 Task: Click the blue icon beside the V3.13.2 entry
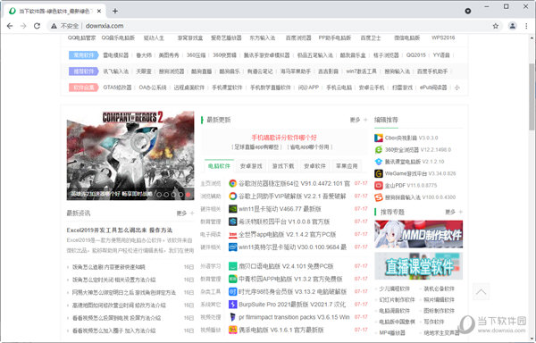(x=233, y=292)
